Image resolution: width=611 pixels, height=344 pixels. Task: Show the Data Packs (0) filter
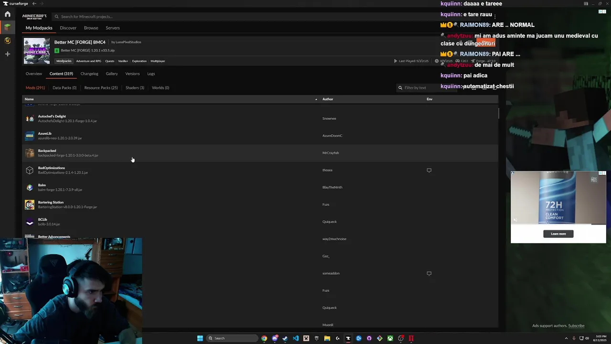[x=64, y=88]
